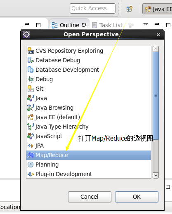The height and width of the screenshot is (214, 172).
Task: Click the JavaScript perspective icon
Action: click(31, 136)
